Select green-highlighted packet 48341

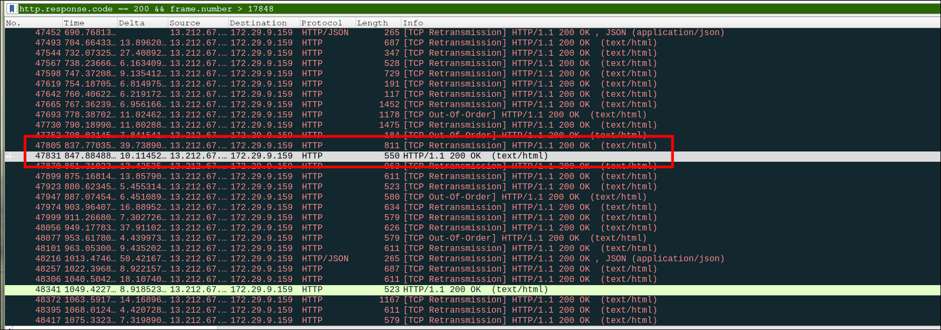click(472, 289)
